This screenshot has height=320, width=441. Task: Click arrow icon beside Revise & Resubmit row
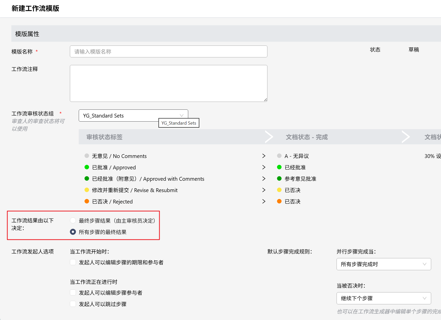(264, 190)
